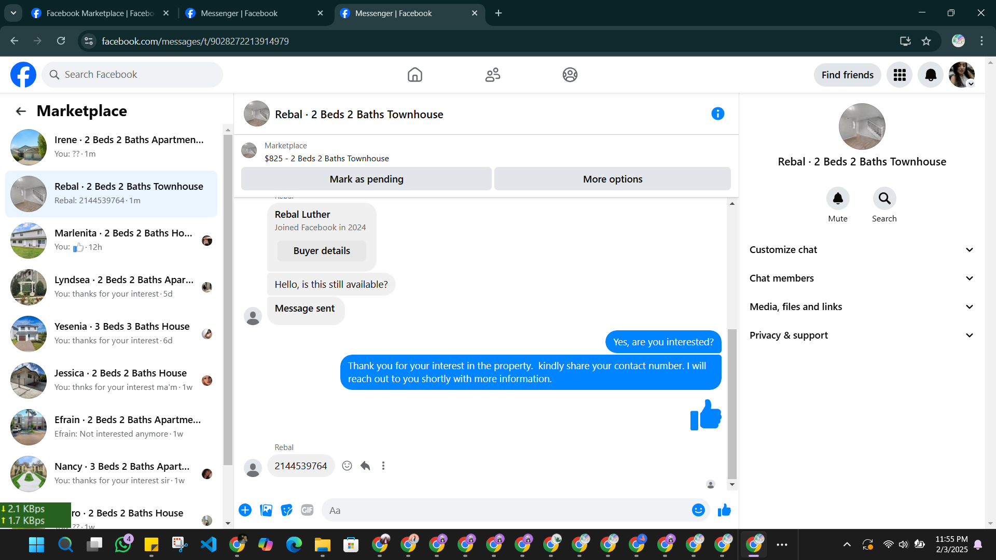Open the Groups icon in top navigation

point(570,75)
